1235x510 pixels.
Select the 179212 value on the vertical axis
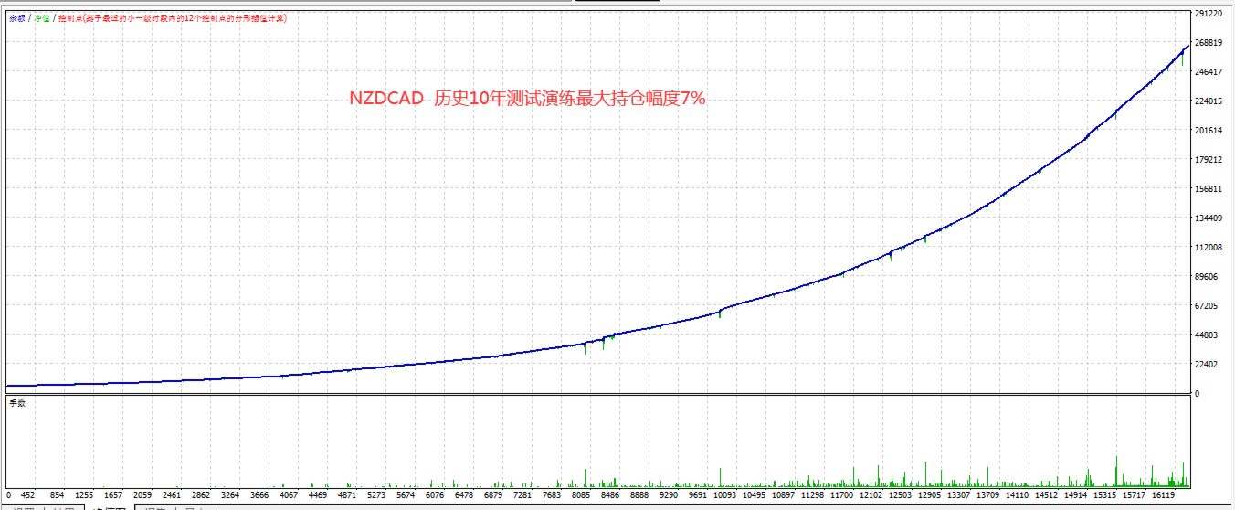(1210, 160)
